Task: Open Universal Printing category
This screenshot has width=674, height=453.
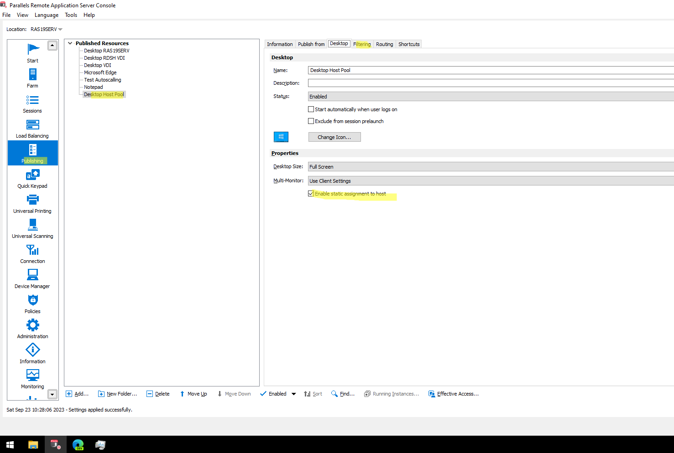Action: [32, 203]
